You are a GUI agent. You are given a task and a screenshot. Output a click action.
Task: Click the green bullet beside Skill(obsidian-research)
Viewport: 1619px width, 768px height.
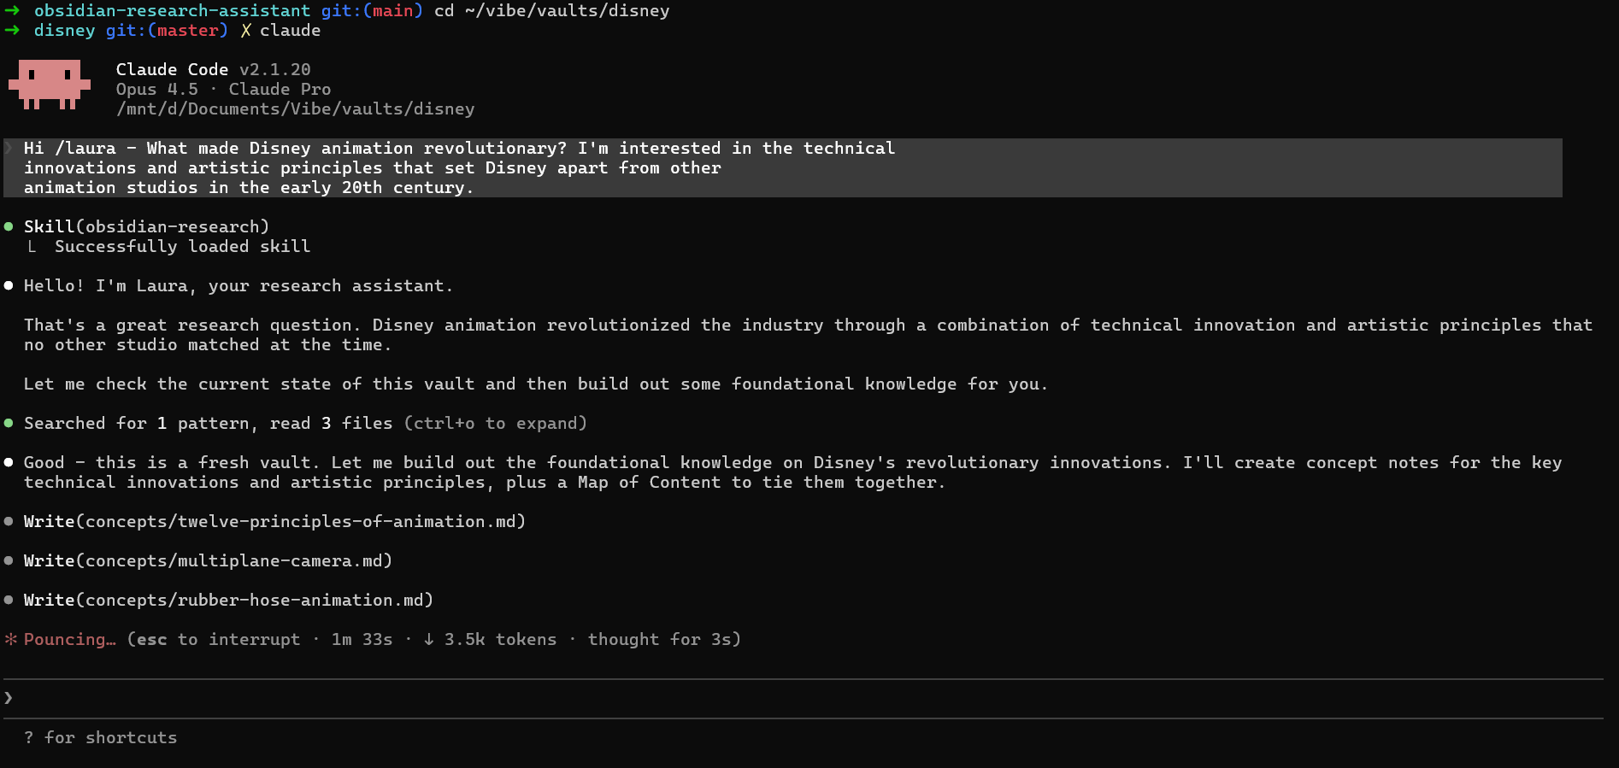point(9,226)
